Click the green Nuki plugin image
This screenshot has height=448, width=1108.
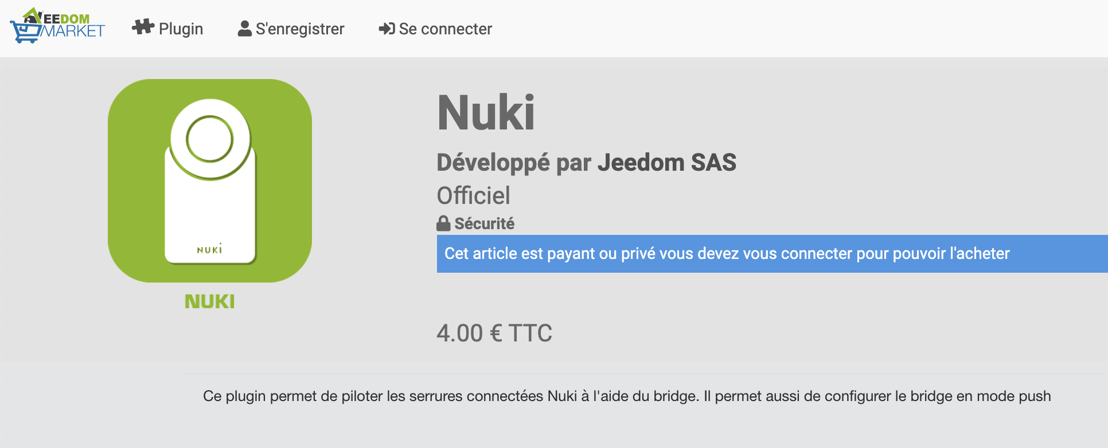coord(210,180)
